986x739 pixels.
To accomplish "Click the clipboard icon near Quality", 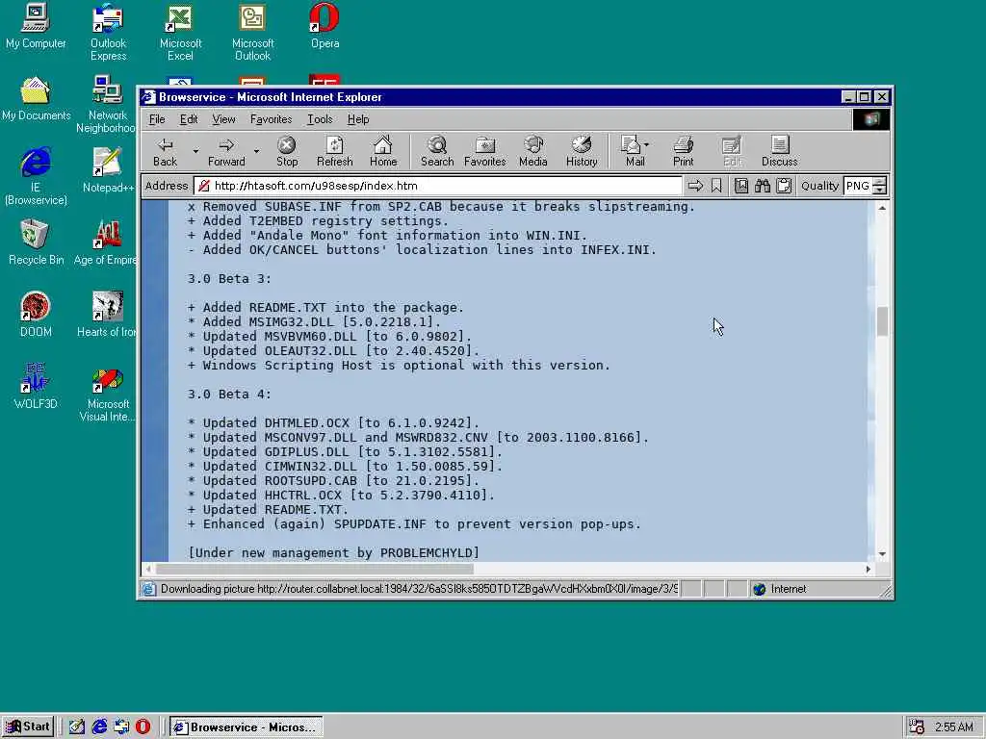I will point(784,186).
